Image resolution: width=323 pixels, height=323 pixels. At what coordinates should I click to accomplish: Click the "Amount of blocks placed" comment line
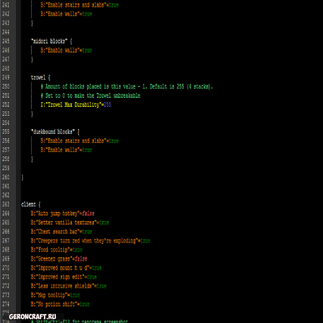click(127, 87)
